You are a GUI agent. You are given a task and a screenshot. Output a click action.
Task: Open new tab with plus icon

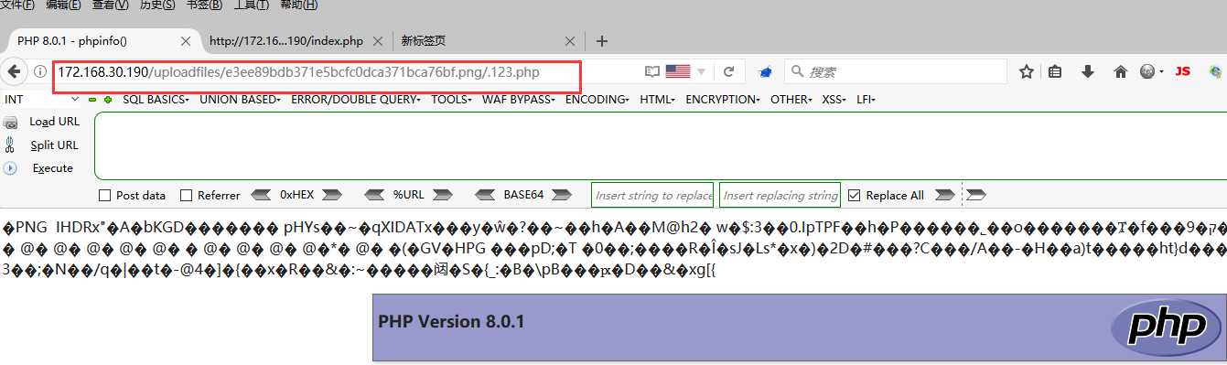tap(602, 41)
